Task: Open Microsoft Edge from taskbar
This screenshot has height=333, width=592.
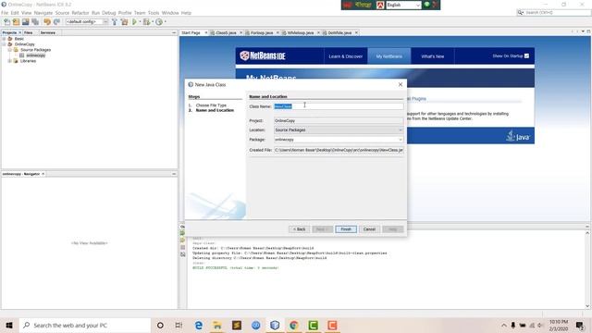Action: point(199,325)
